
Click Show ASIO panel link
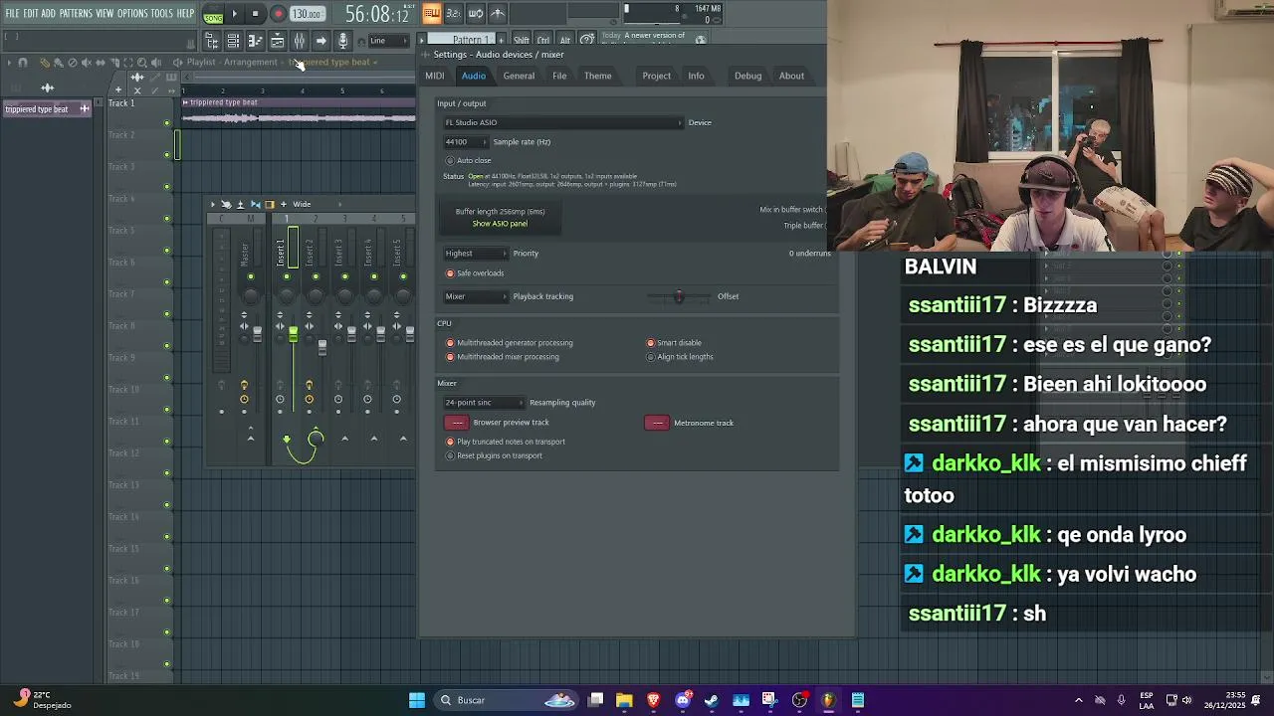click(x=500, y=224)
